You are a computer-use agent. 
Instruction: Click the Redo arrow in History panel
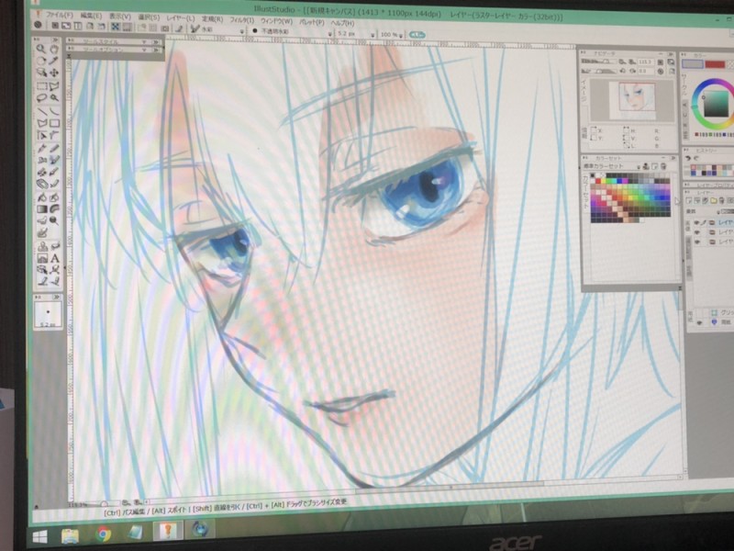696,158
